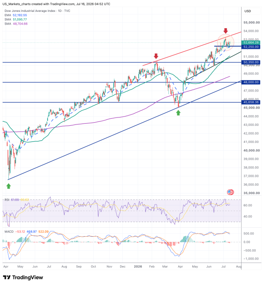Click the green up arrow near April 2026 low
Viewport: 264px width, 285px height.
[178, 113]
